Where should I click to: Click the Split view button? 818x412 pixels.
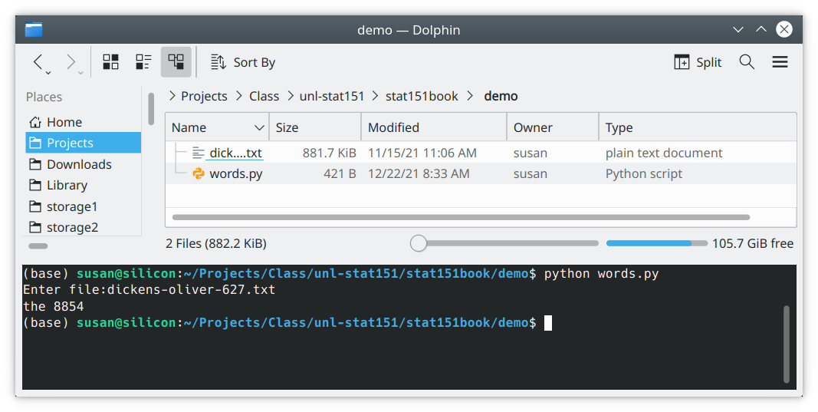tap(698, 62)
